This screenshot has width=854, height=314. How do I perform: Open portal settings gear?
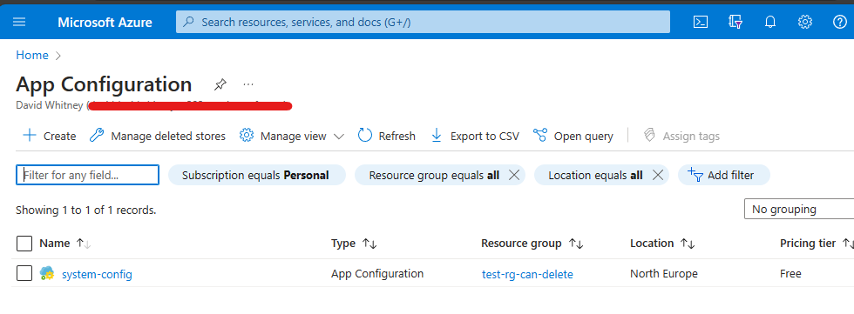[x=805, y=22]
